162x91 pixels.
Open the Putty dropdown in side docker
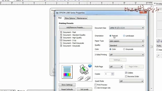click(159, 45)
